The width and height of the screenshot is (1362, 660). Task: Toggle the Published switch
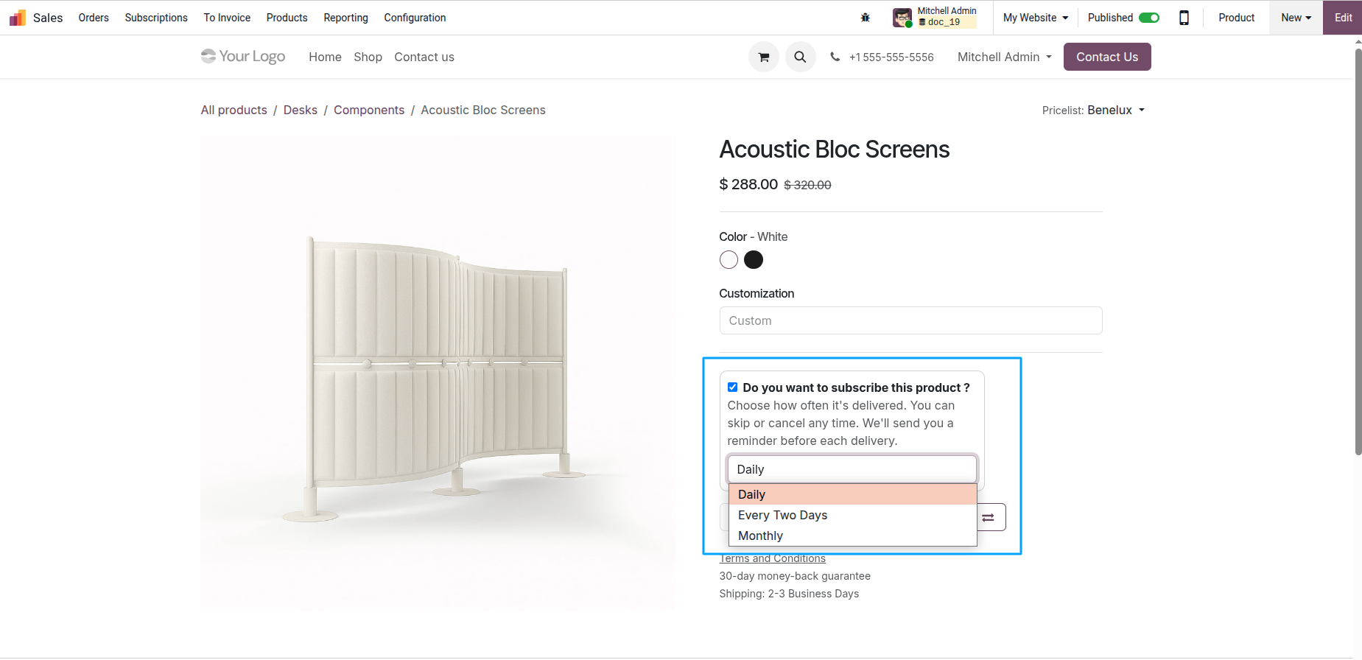pyautogui.click(x=1149, y=18)
